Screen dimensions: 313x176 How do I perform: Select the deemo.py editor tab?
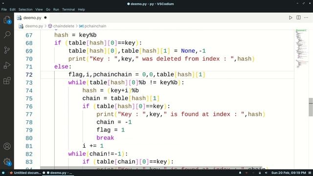(32, 18)
